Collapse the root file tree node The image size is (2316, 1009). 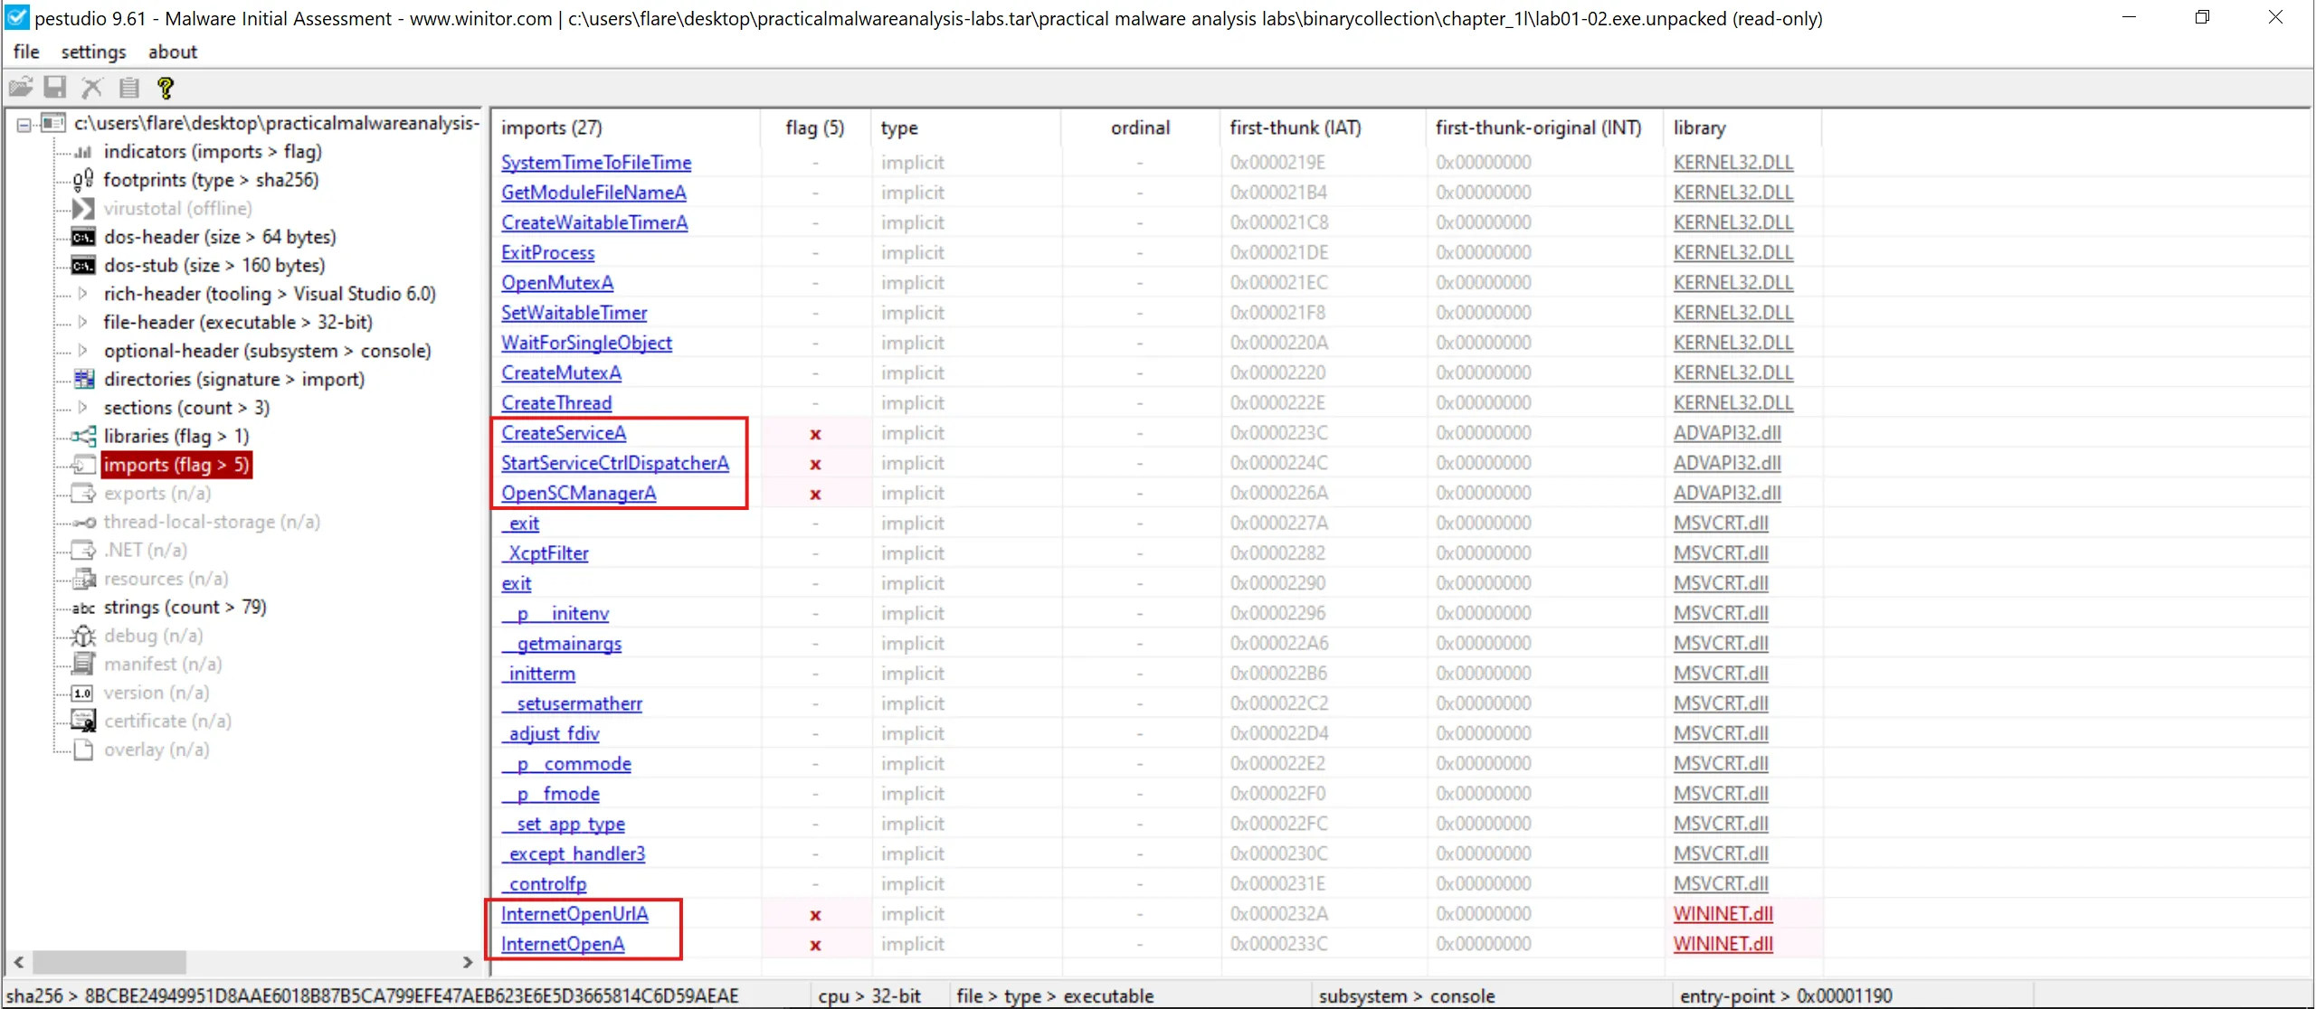pyautogui.click(x=24, y=124)
